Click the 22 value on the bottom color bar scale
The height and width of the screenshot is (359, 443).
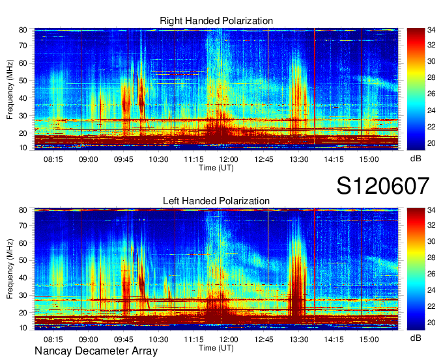[x=431, y=306]
